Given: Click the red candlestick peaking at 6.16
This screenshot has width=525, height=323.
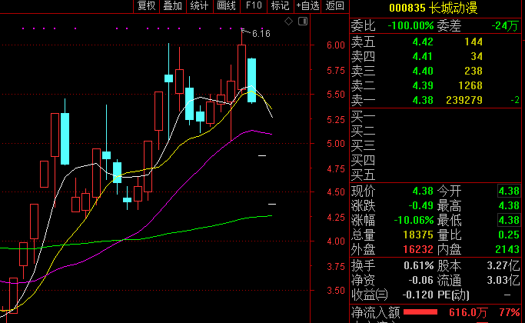Looking at the screenshot, I should point(241,67).
